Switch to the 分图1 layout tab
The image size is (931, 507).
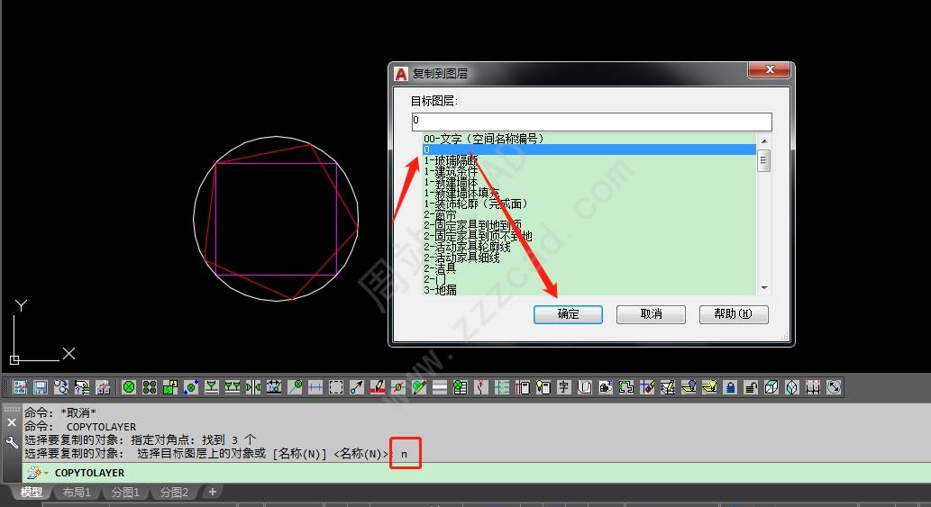point(125,493)
